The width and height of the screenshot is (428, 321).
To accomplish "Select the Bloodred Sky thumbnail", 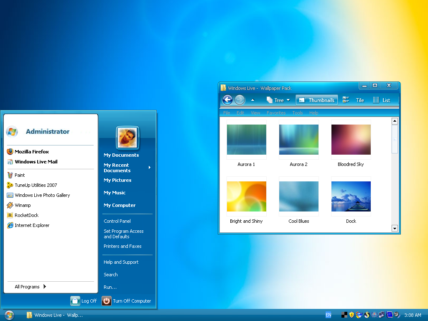I will pyautogui.click(x=351, y=140).
